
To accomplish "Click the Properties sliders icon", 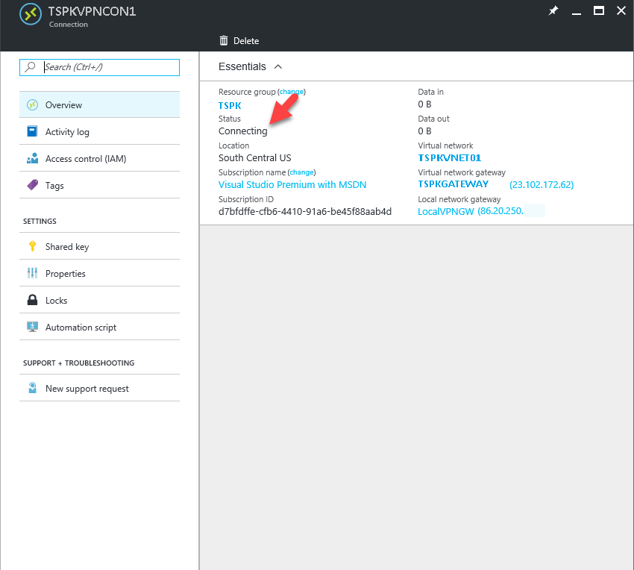I will [32, 273].
